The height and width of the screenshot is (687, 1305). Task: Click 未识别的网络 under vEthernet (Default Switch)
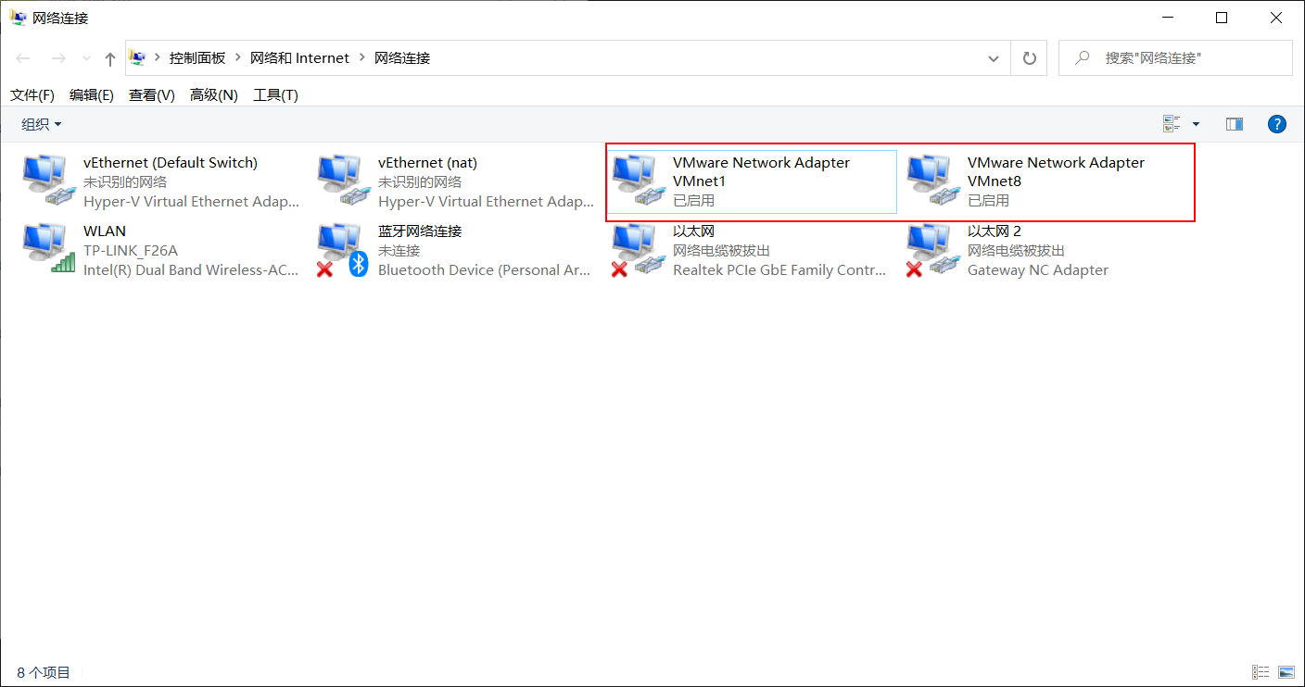pos(125,182)
